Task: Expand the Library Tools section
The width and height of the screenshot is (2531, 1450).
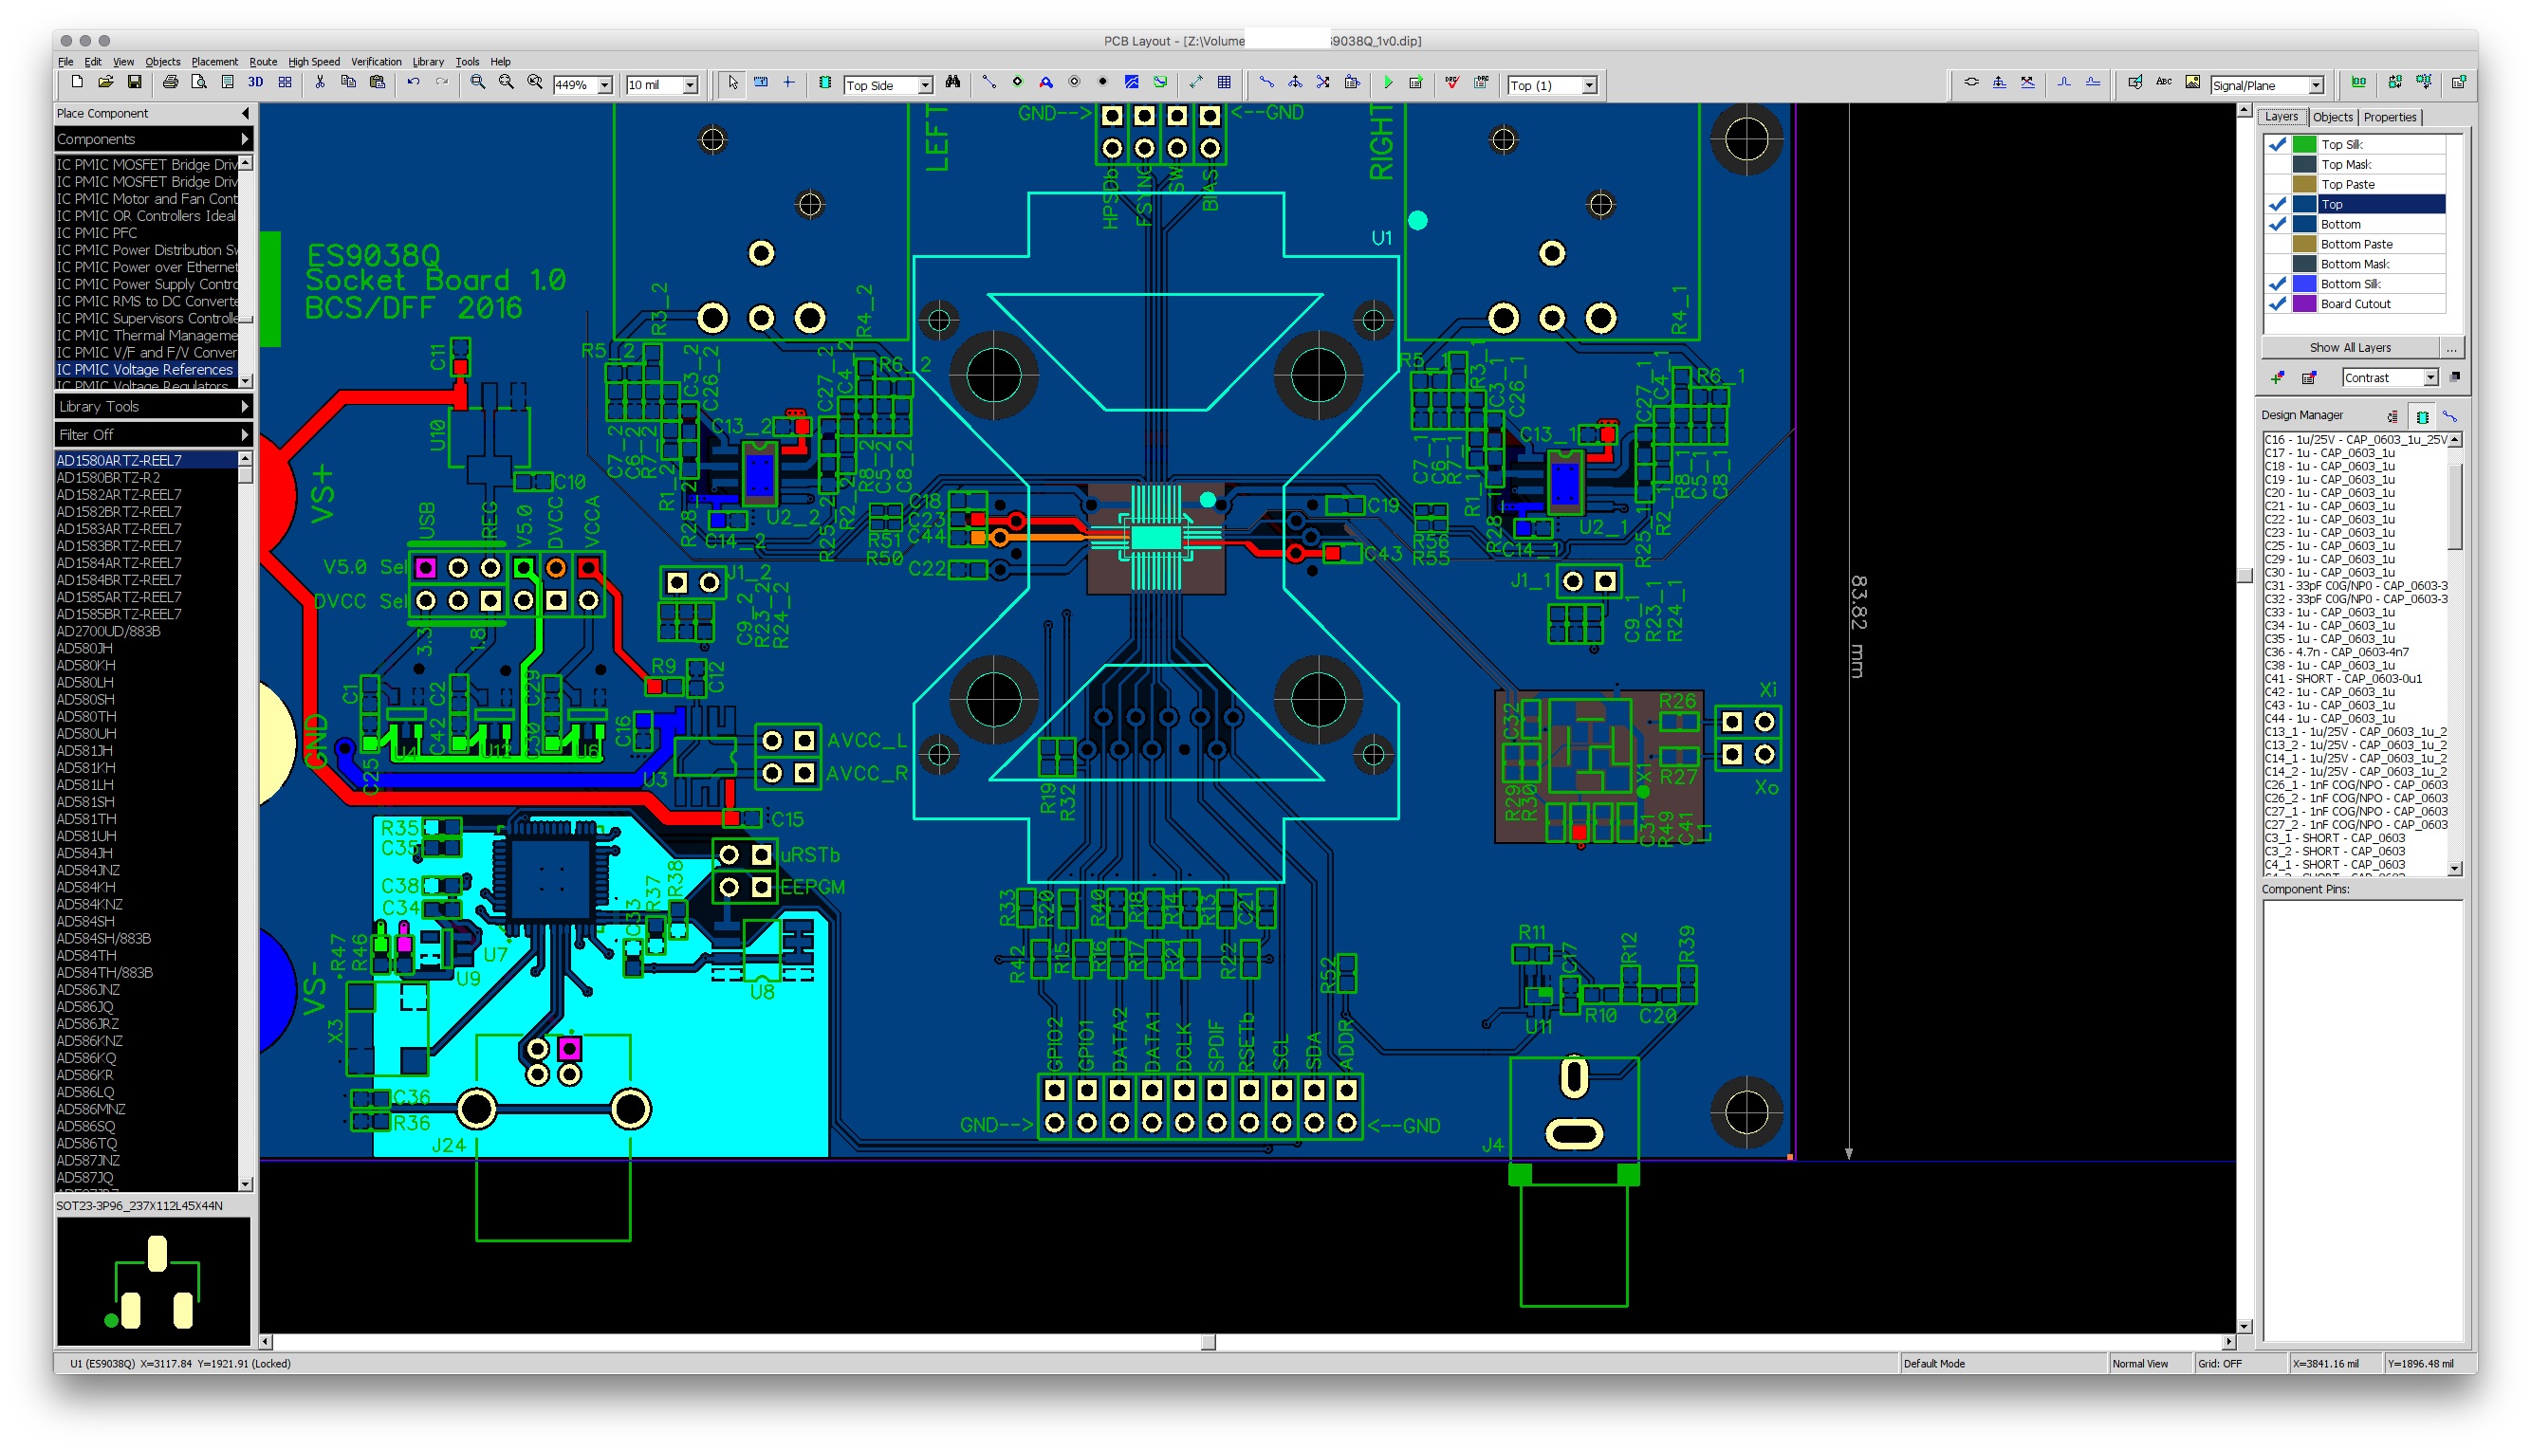Action: pos(153,406)
